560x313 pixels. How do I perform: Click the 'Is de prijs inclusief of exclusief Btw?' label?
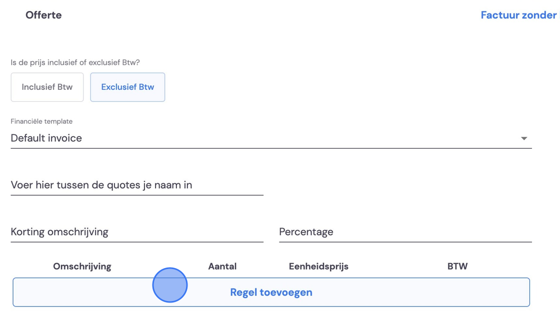point(75,62)
